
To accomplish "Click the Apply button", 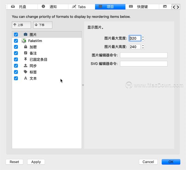I will point(36,162).
